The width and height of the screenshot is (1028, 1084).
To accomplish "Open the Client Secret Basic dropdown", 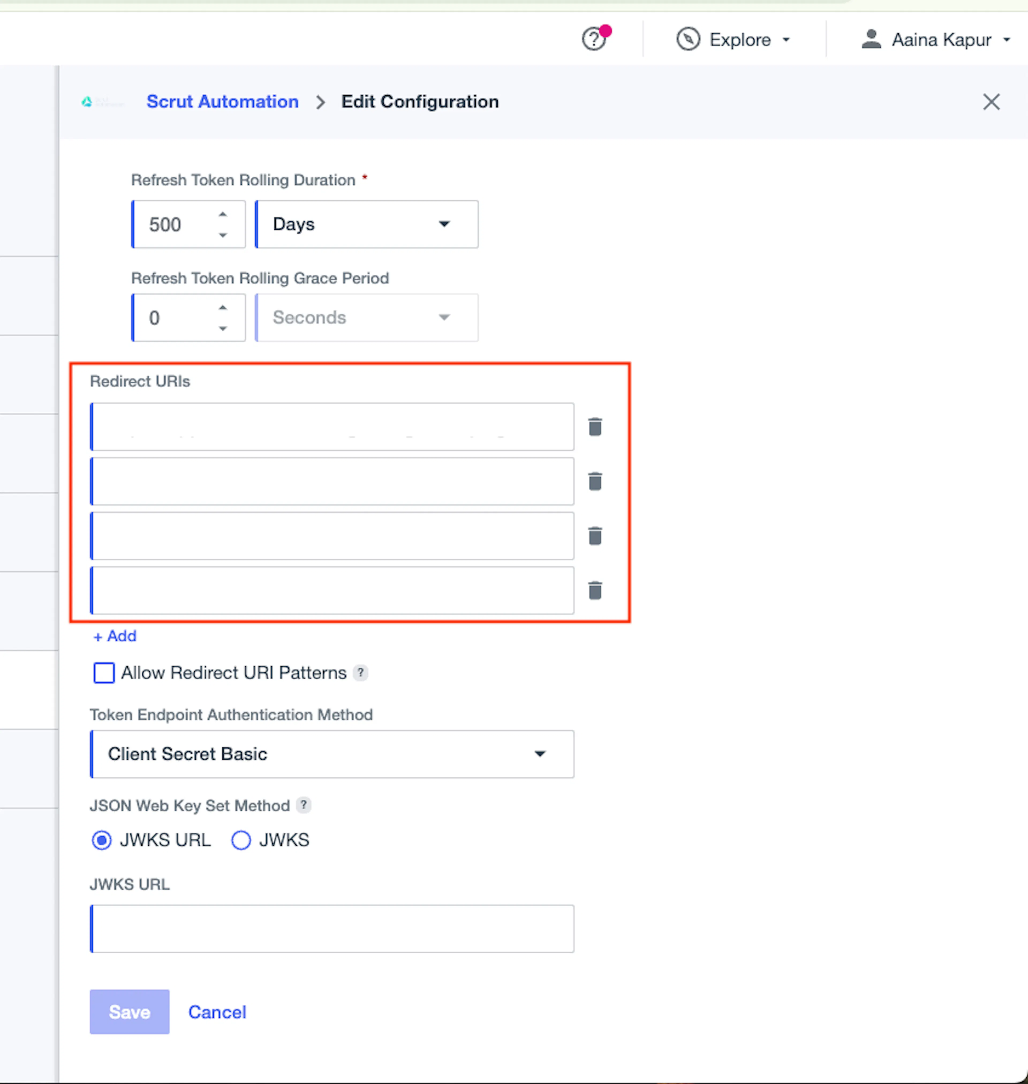I will tap(332, 754).
